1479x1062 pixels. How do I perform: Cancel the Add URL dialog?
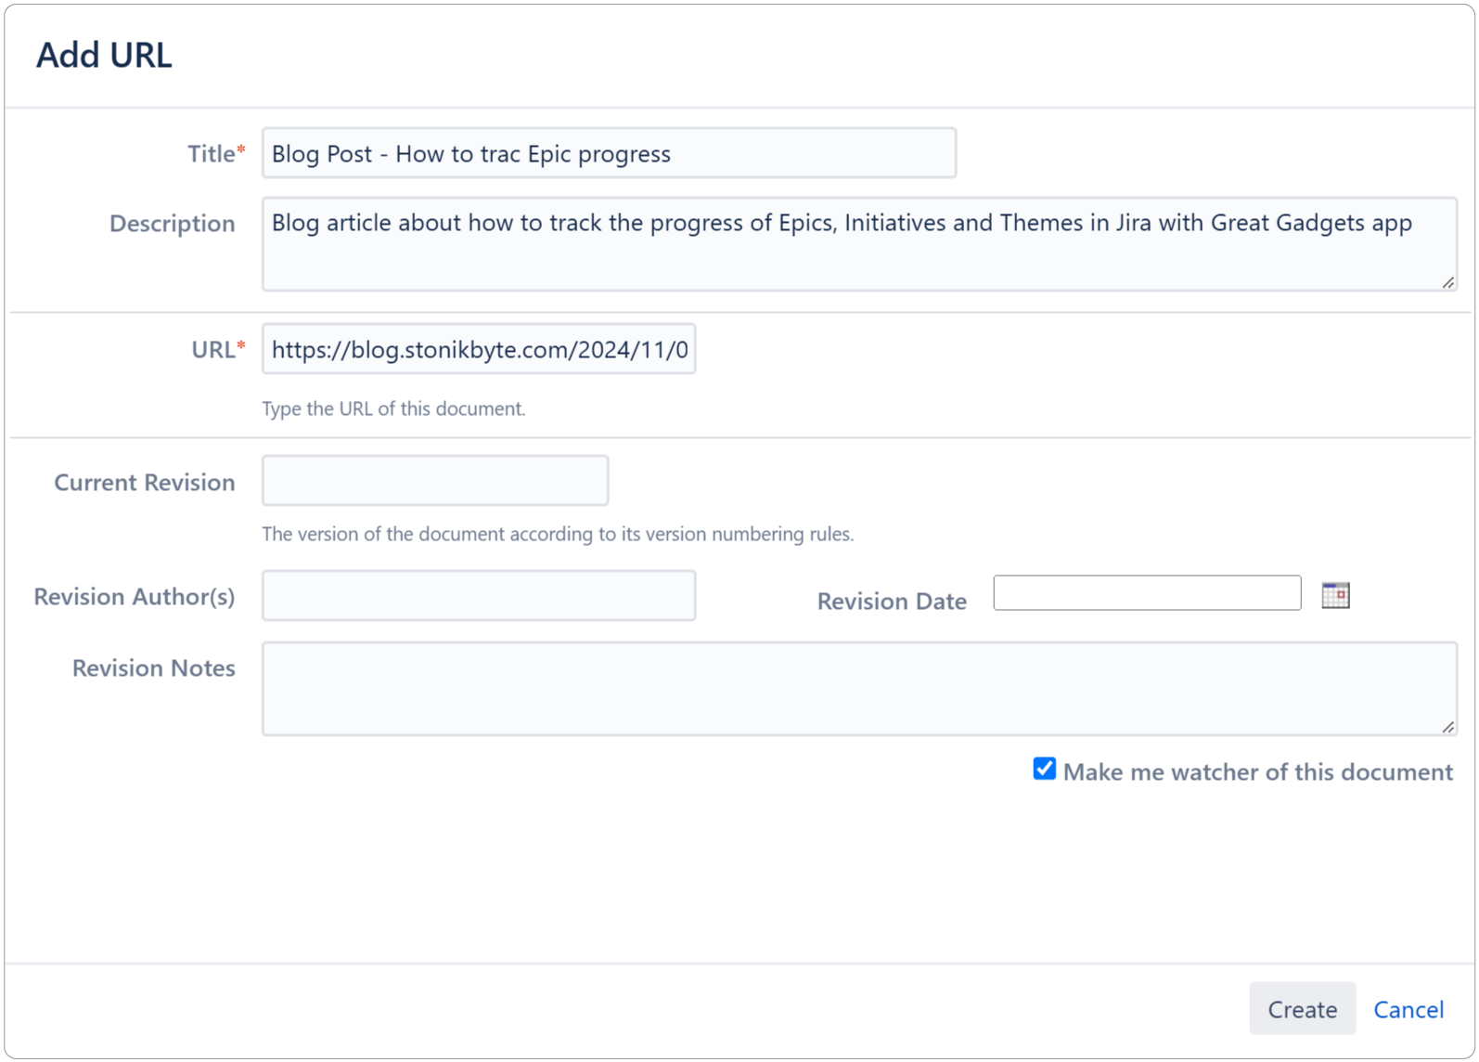point(1408,1009)
